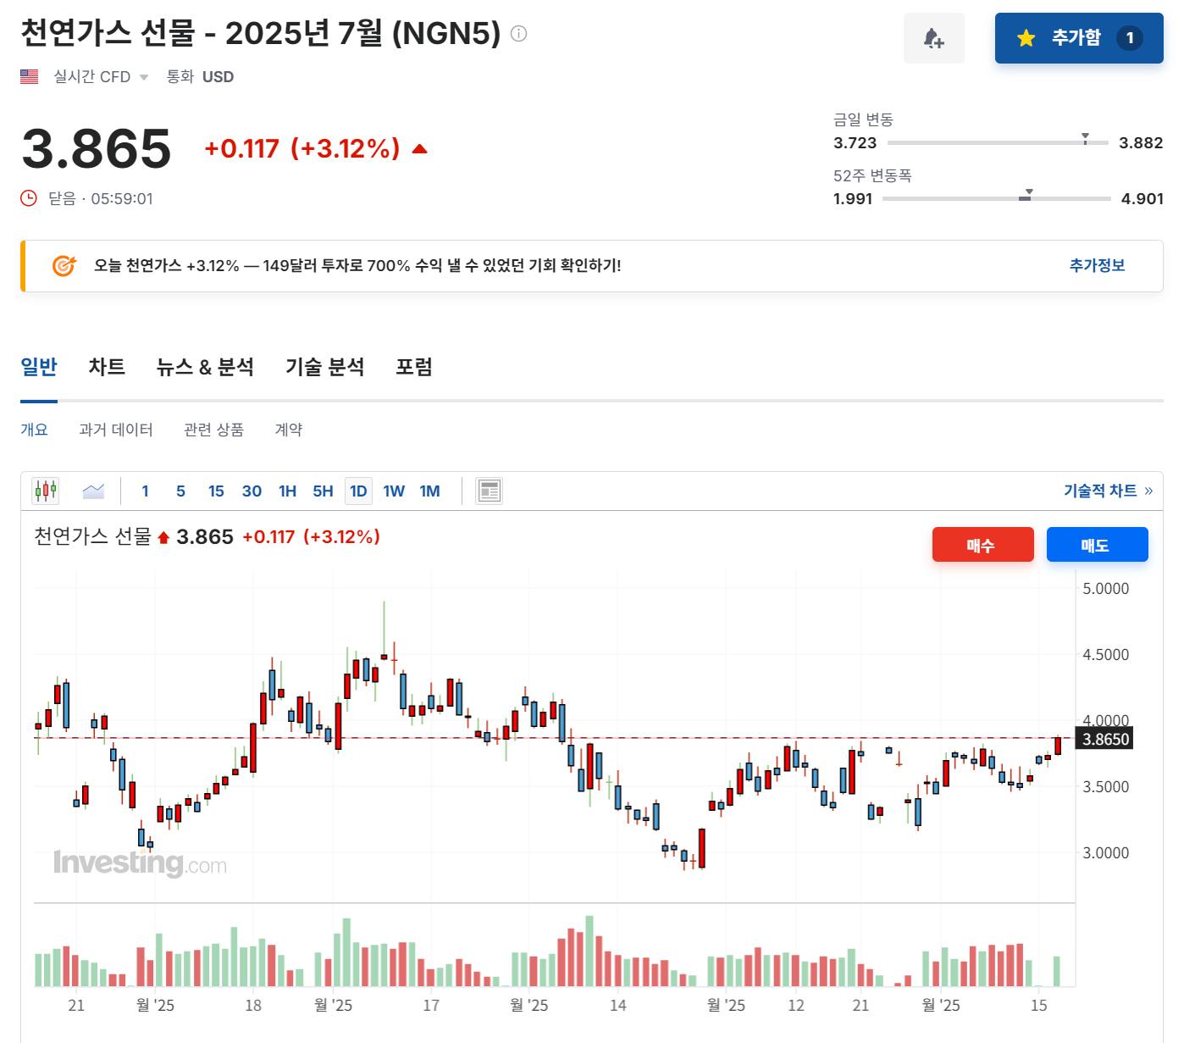Screen dimensions: 1184x1043
Task: Switch to the area chart type icon
Action: pos(93,490)
